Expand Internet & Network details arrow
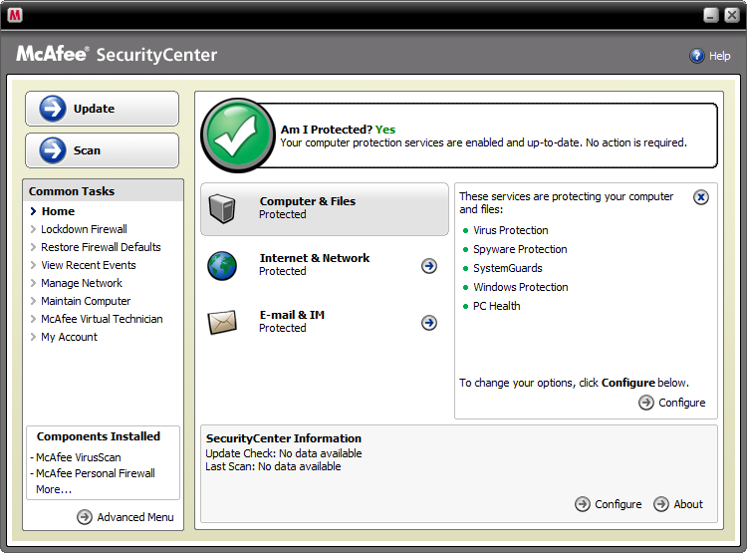 pyautogui.click(x=429, y=266)
